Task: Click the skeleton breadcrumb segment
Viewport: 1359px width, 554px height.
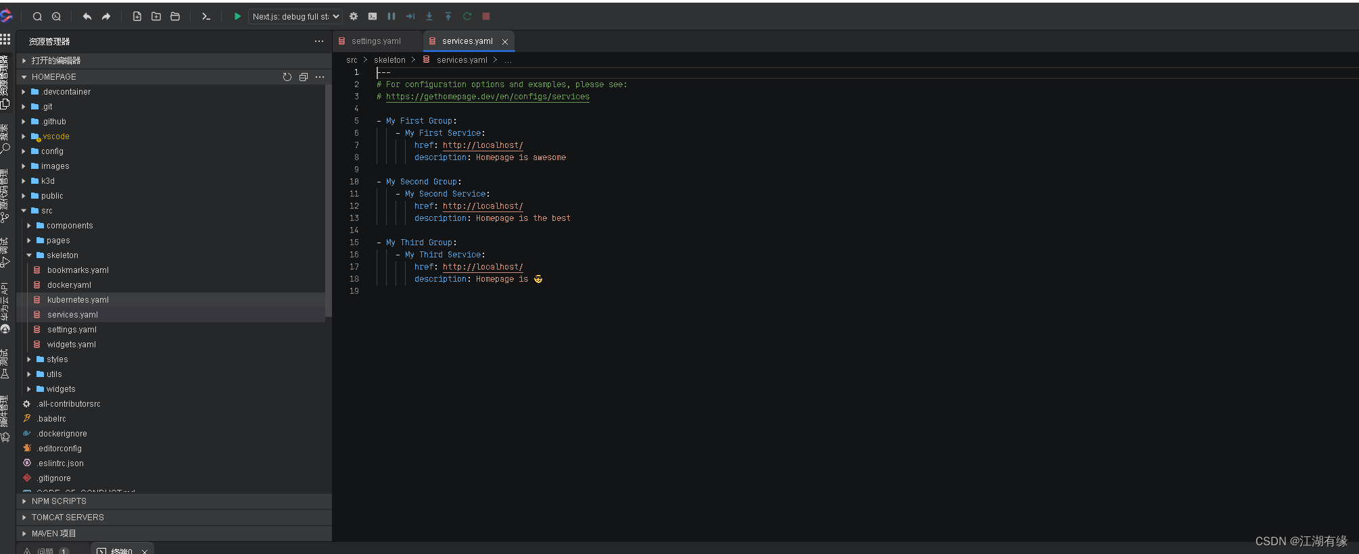Action: point(389,60)
